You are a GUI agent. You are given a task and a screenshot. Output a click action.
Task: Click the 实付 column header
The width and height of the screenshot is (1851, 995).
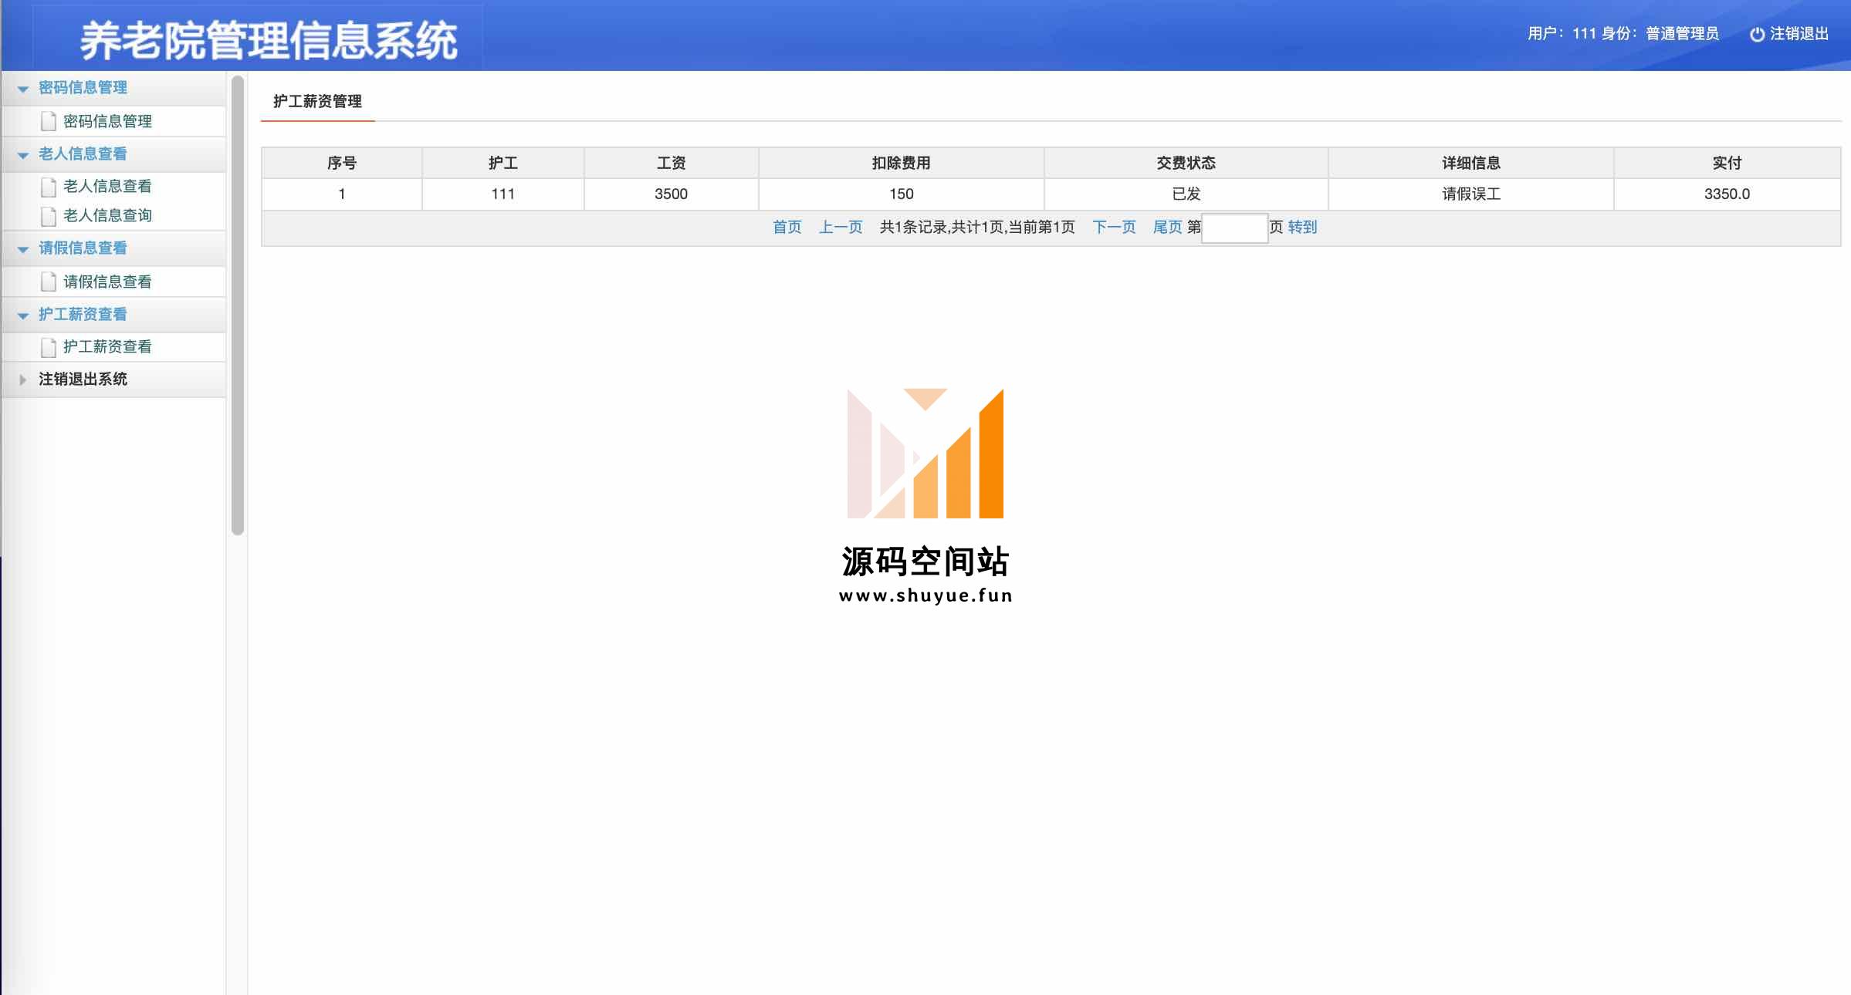[1727, 163]
